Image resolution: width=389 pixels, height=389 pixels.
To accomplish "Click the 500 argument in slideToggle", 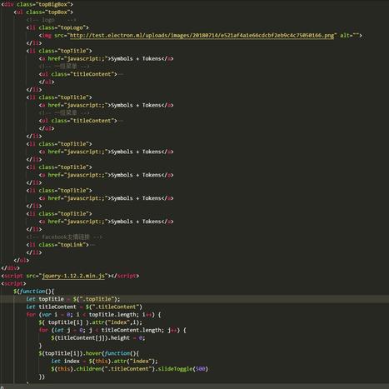I will point(200,369).
